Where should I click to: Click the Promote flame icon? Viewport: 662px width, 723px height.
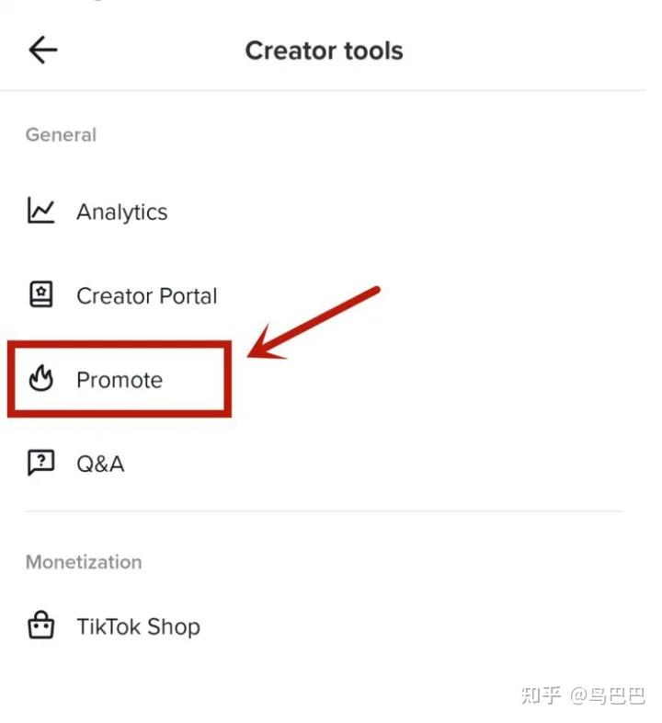[x=40, y=379]
